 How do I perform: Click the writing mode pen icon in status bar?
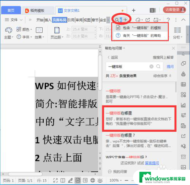click(x=70, y=180)
